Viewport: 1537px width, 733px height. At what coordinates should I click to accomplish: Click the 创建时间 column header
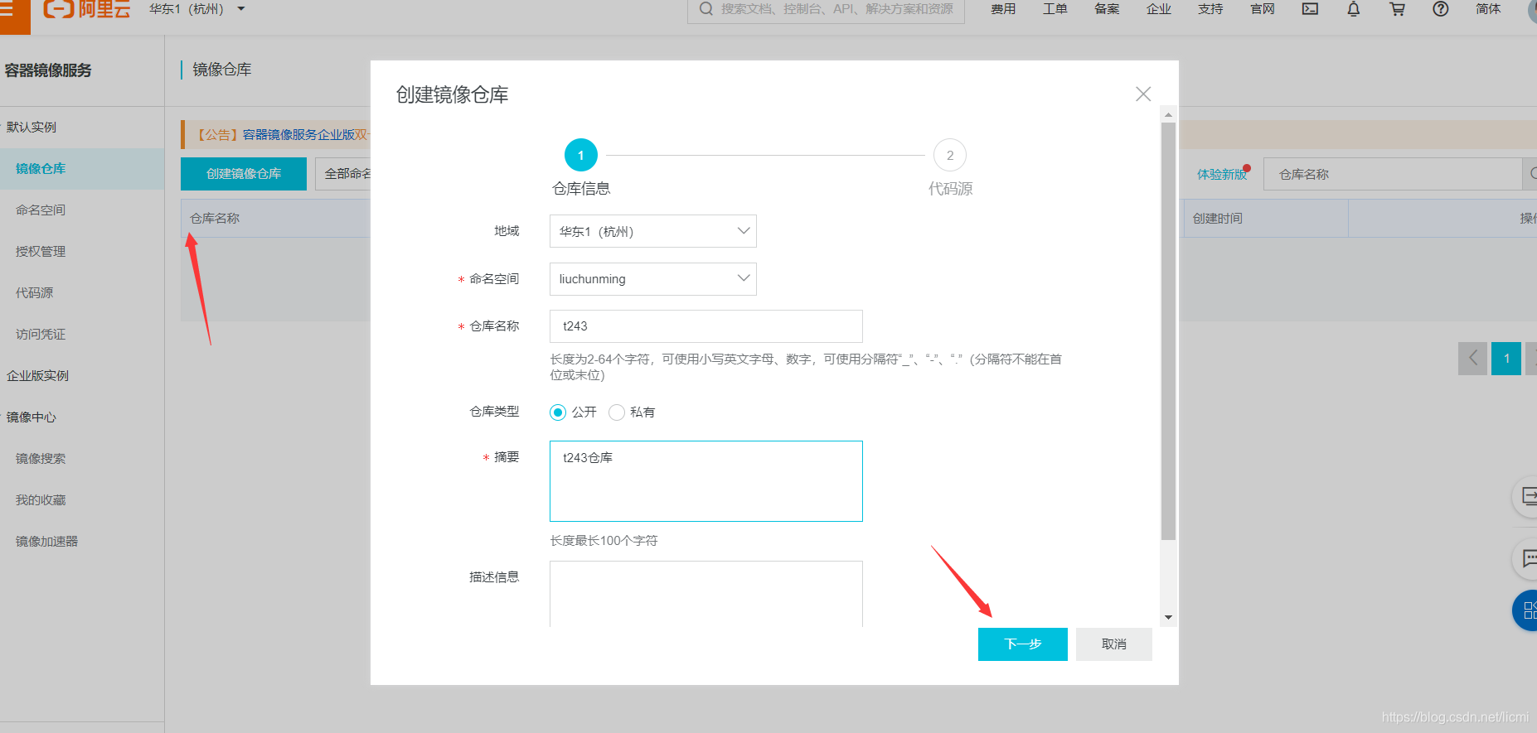[1218, 219]
